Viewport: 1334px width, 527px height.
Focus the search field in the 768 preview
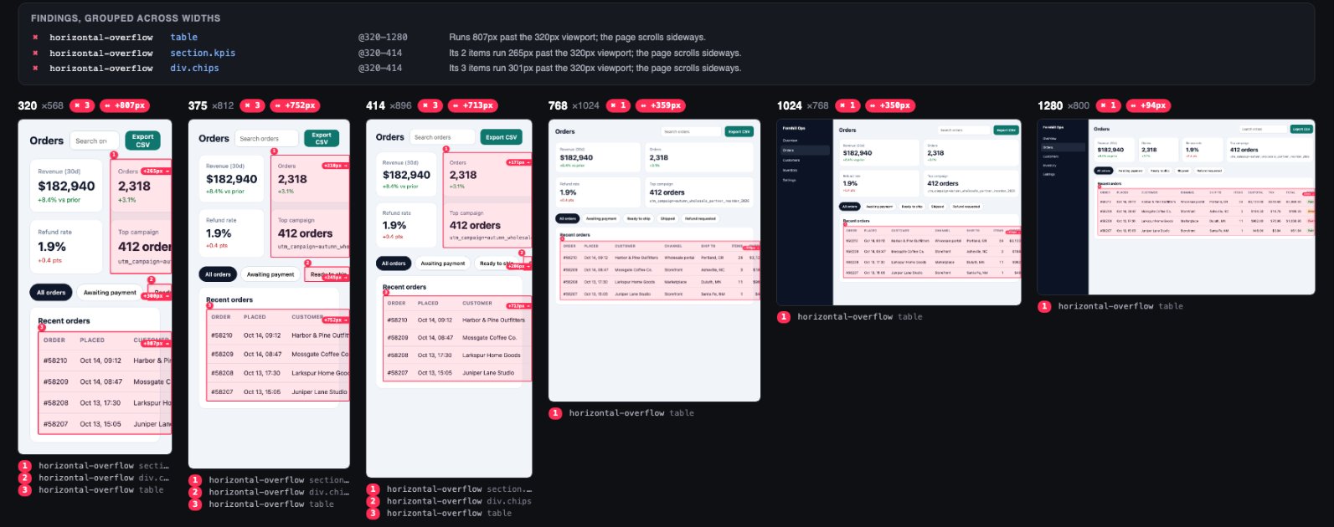point(691,131)
